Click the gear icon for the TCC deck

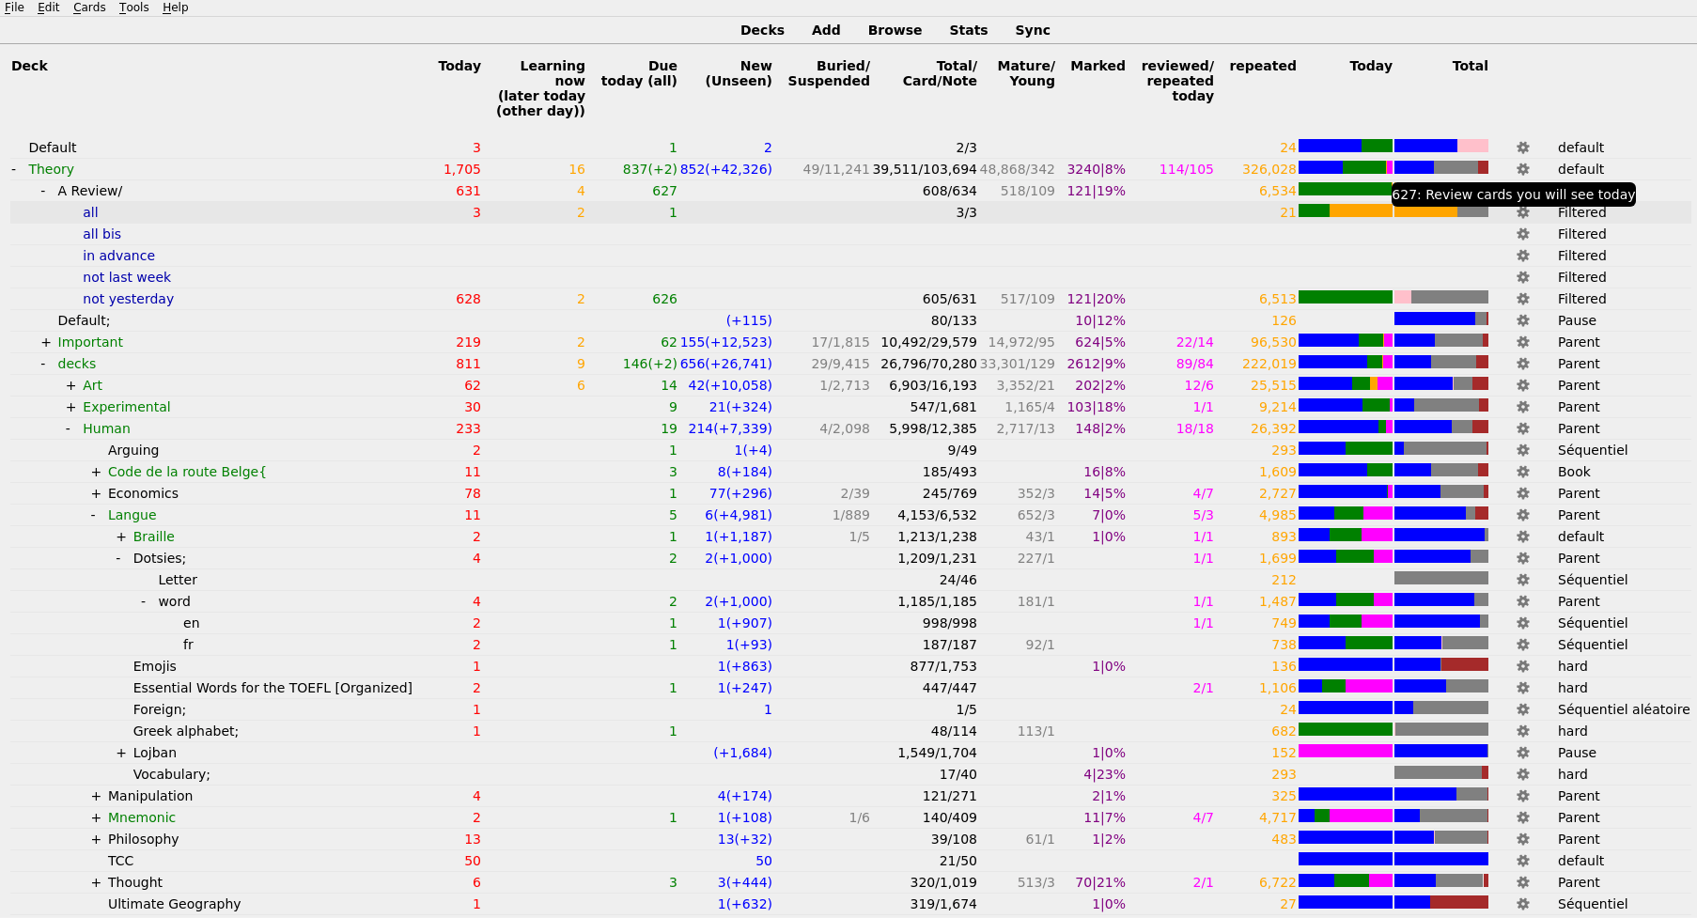click(1522, 860)
